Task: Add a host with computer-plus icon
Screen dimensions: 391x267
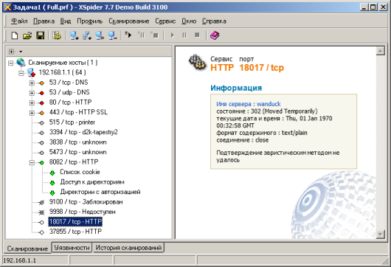Action: (74, 35)
